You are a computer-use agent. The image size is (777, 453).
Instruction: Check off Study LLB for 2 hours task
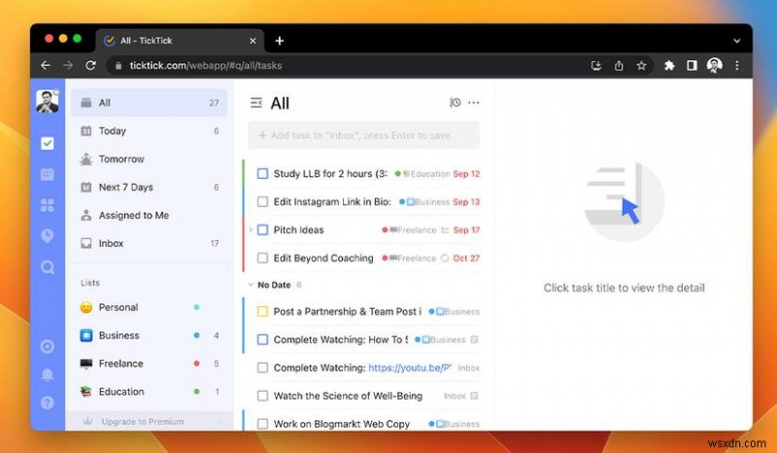coord(262,174)
